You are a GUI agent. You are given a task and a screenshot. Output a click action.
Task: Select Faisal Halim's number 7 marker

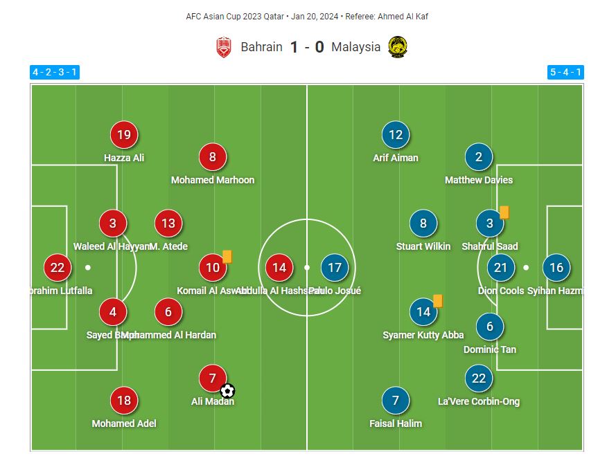pos(396,401)
